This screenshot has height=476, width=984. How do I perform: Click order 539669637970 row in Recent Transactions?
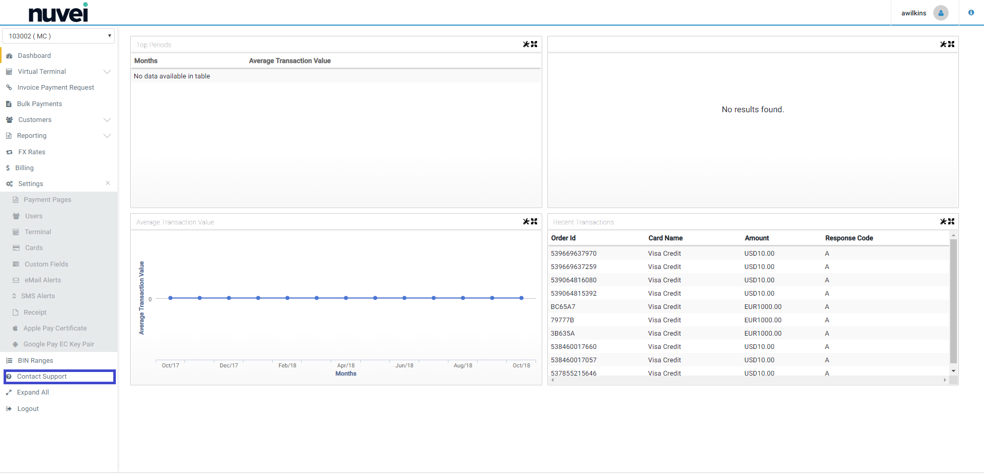(573, 254)
